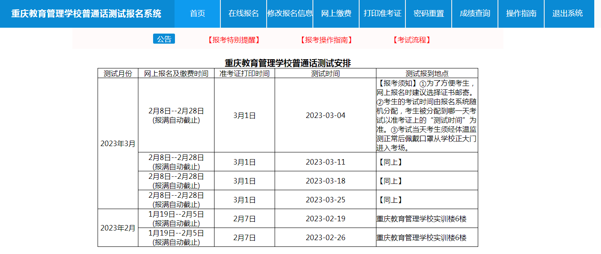Click test date 2023-02-26
This screenshot has width=601, height=254.
click(326, 238)
